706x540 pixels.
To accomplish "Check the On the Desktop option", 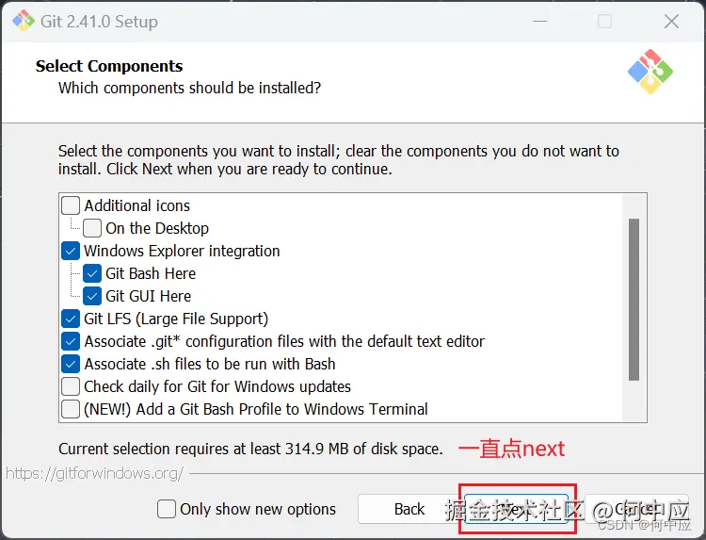I will tap(92, 228).
